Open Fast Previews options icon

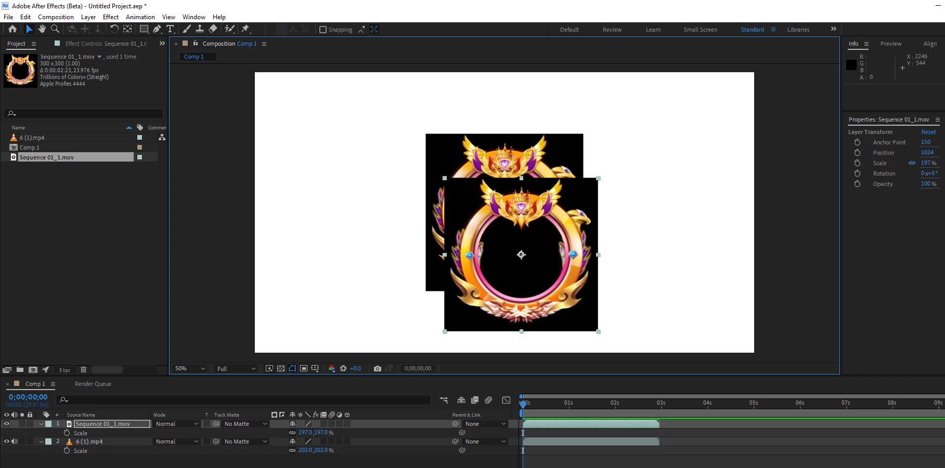[x=269, y=369]
